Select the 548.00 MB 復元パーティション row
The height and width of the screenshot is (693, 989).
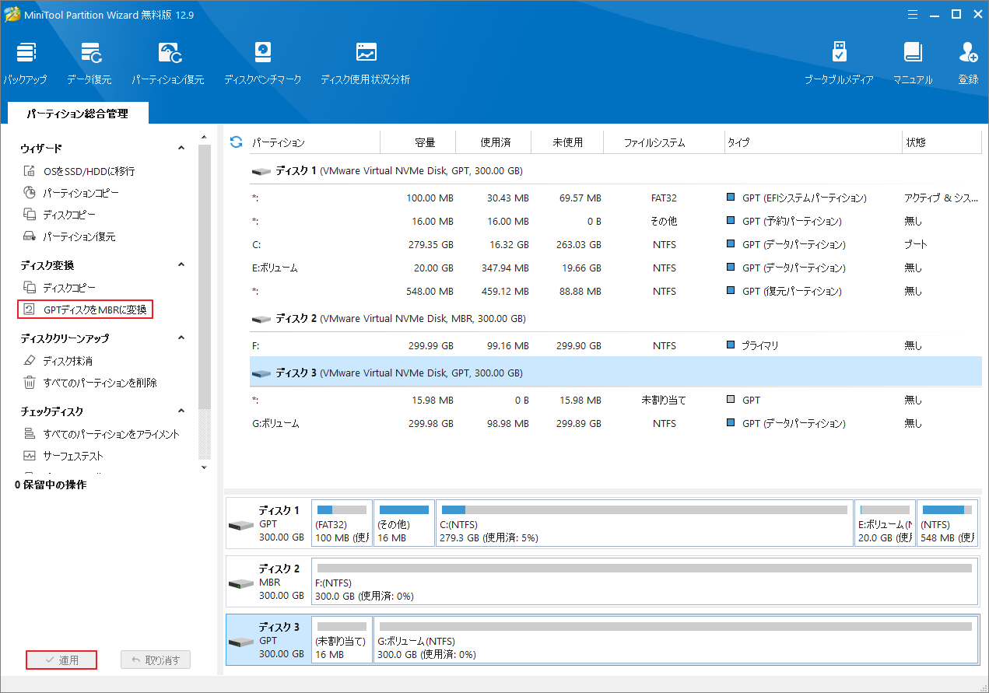click(615, 291)
